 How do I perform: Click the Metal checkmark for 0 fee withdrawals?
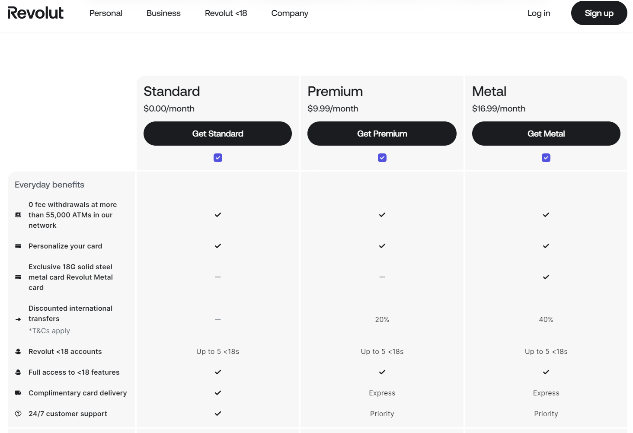coord(546,215)
